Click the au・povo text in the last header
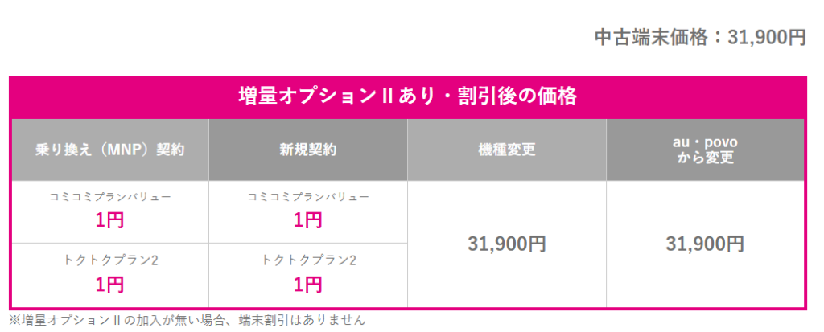 tap(706, 142)
